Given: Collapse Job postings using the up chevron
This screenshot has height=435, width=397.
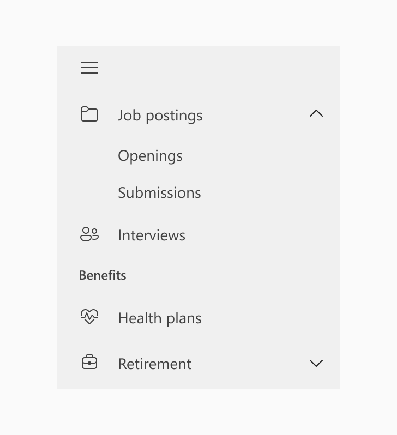Looking at the screenshot, I should 316,113.
